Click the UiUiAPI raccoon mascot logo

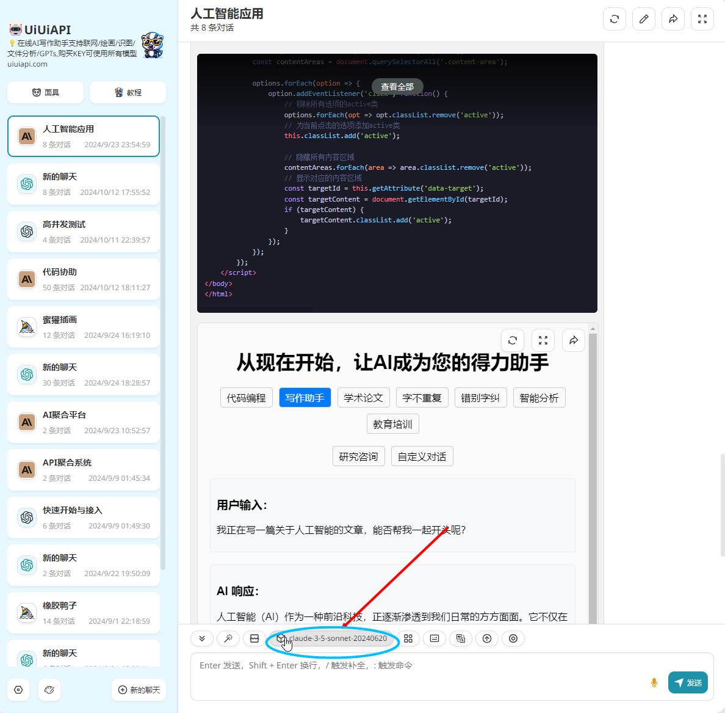(153, 45)
